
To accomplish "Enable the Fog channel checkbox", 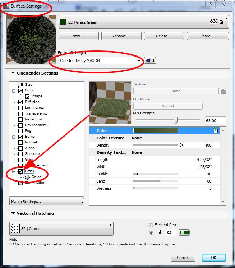I will pos(20,131).
